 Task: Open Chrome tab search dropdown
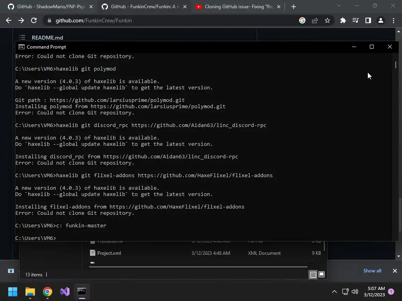click(339, 5)
